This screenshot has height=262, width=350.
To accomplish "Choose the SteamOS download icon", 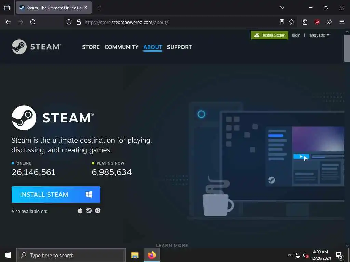I will coord(89,210).
